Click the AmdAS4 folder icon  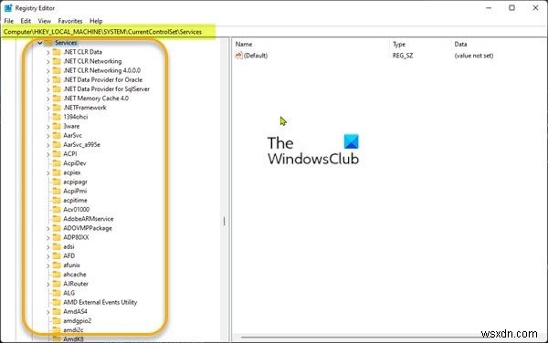coord(57,311)
